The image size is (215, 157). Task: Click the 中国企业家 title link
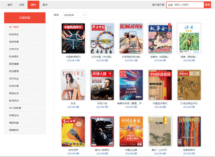131,150
